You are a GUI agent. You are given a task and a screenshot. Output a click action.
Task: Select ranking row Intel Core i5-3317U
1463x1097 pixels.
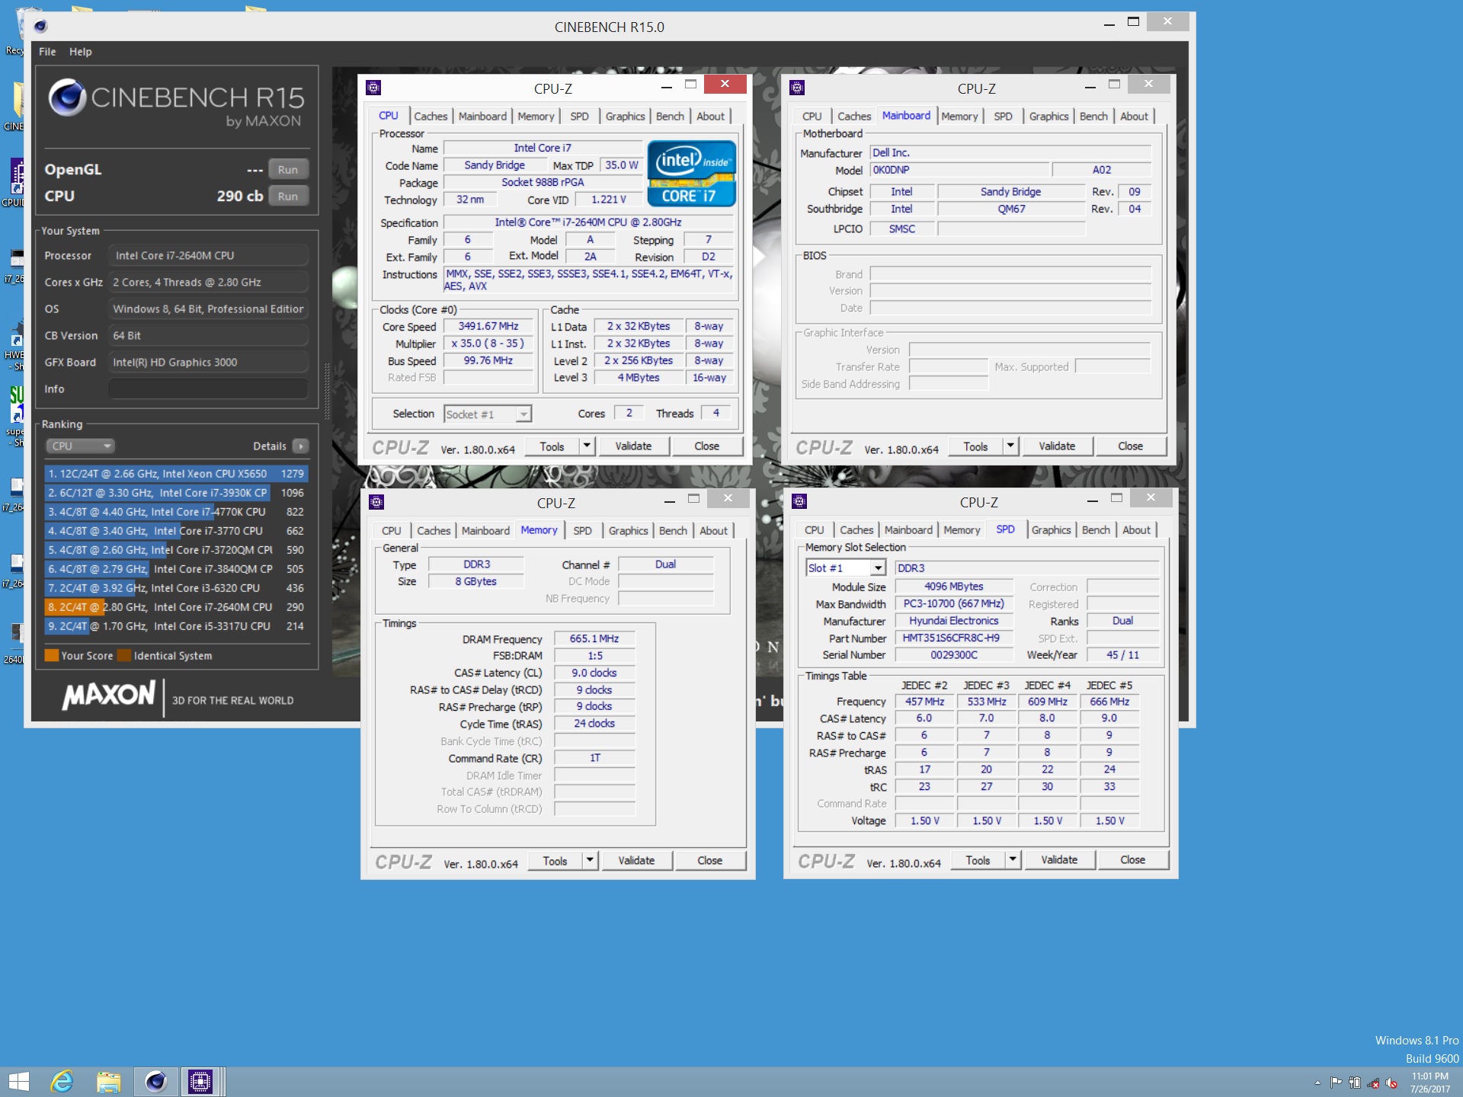click(176, 625)
